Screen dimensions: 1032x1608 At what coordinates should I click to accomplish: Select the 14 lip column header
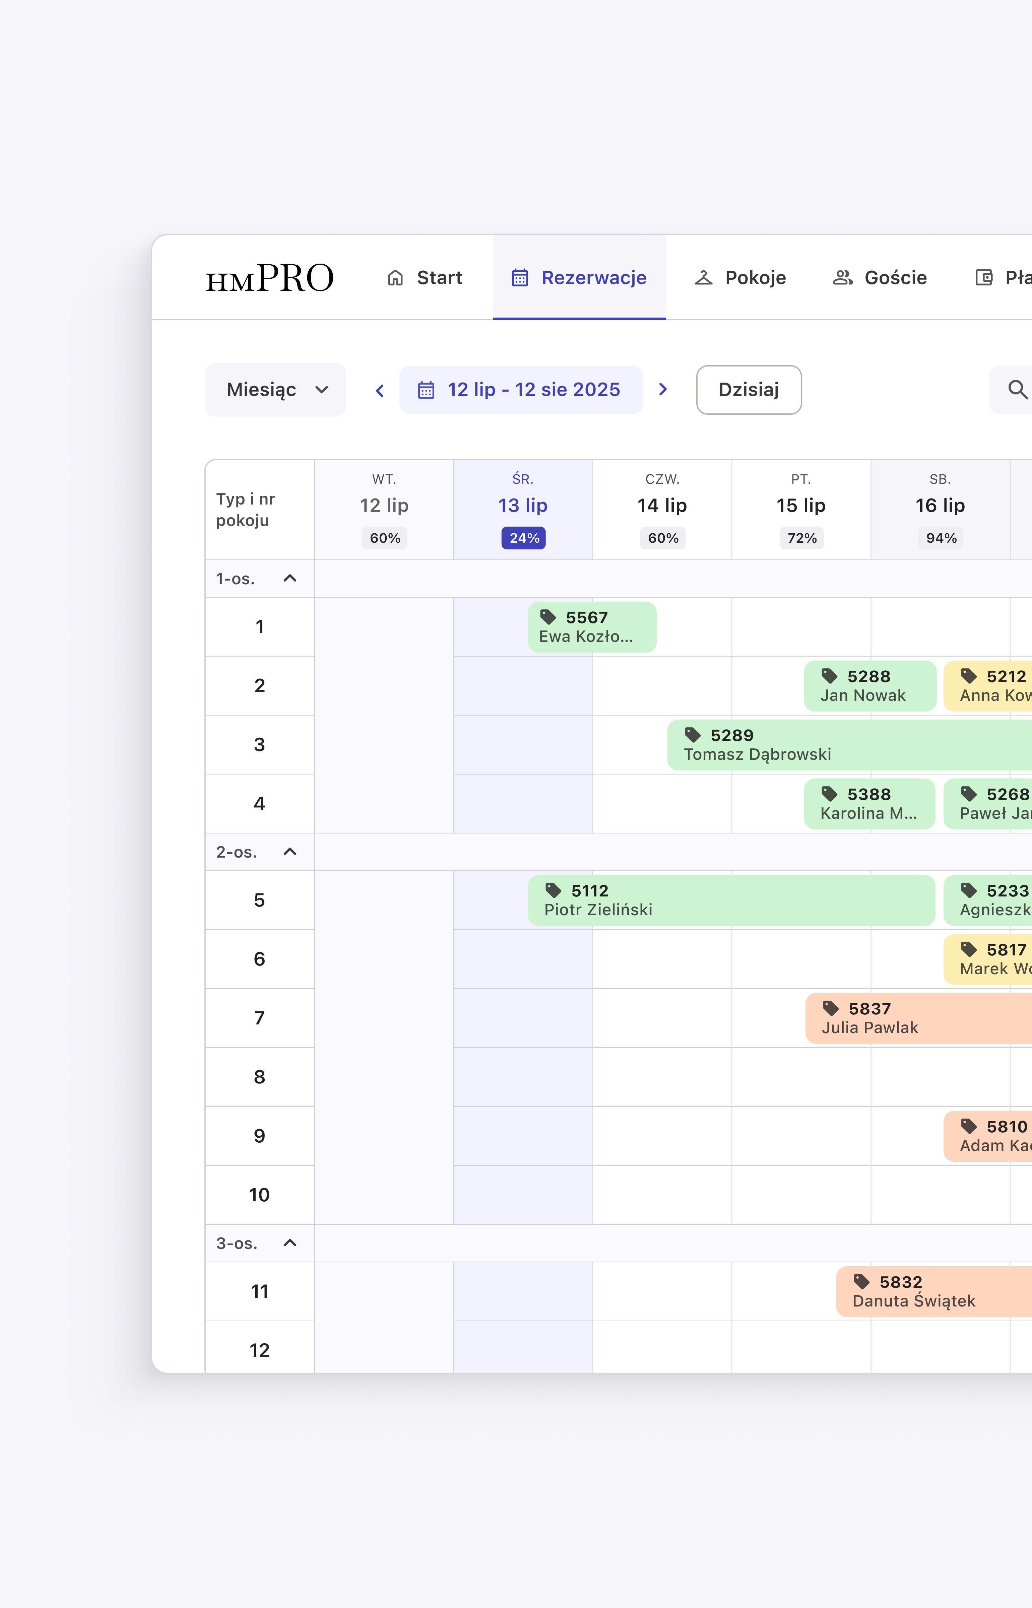tap(662, 510)
